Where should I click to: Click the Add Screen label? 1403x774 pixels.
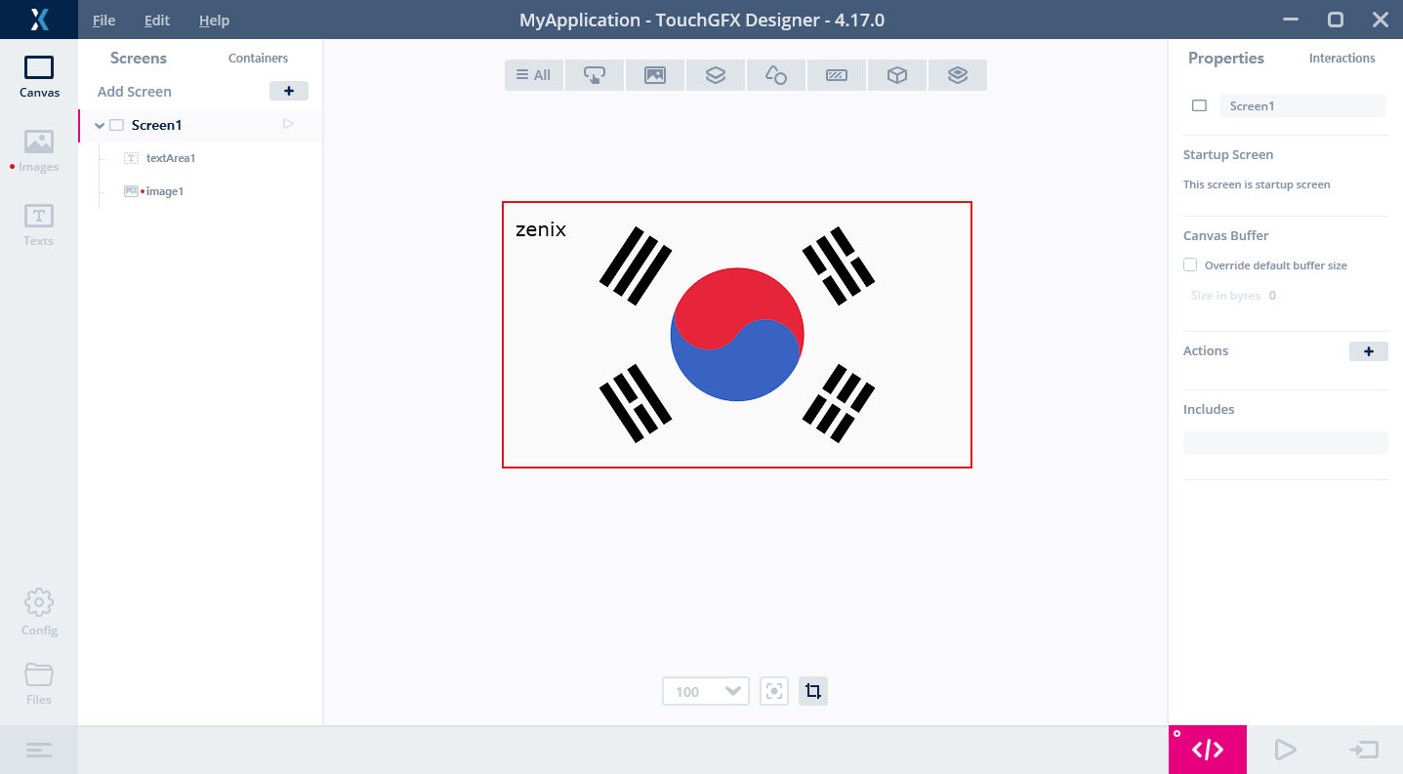click(x=135, y=91)
